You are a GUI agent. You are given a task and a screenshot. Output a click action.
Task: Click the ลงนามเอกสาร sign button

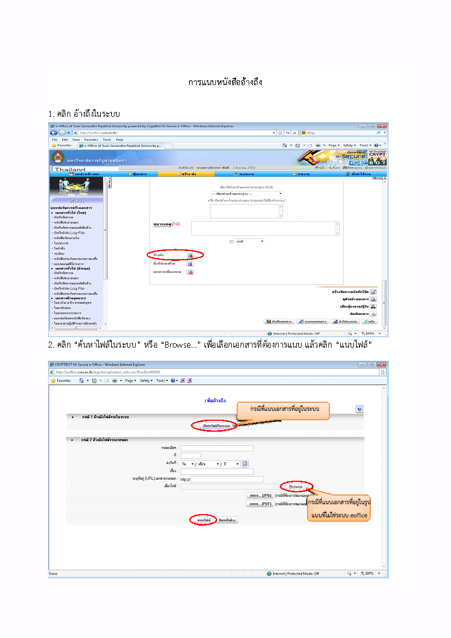pos(312,321)
